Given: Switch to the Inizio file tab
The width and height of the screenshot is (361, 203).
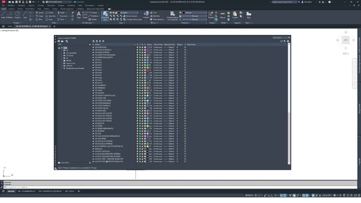Looking at the screenshot, I should point(10,27).
